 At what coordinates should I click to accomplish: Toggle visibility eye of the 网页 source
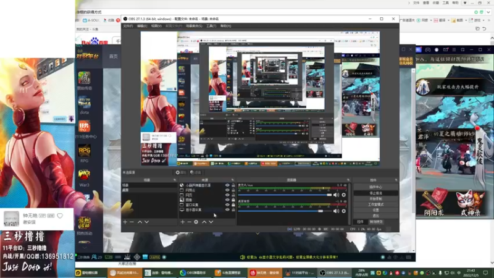click(227, 195)
